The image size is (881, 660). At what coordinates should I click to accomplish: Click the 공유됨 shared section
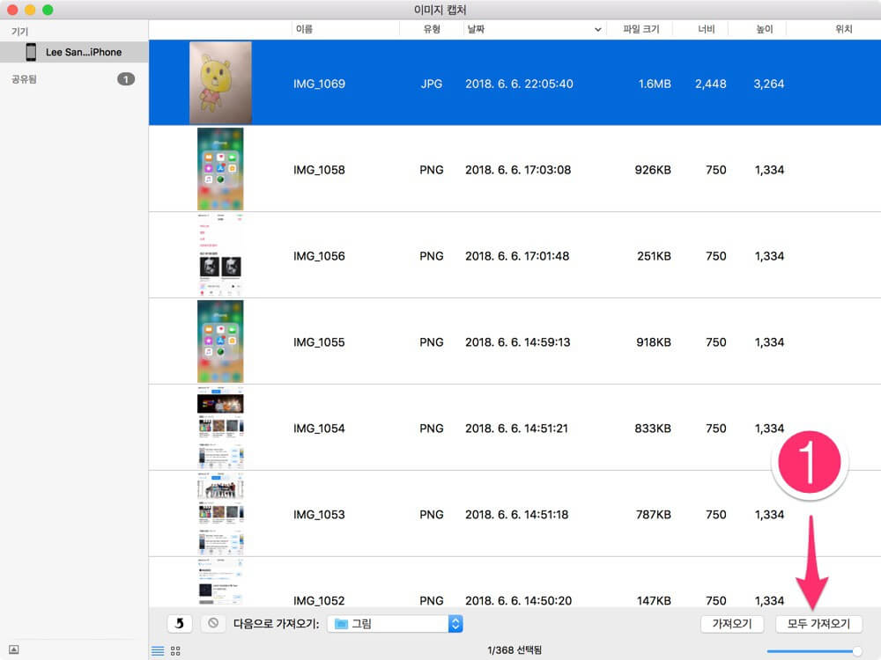click(24, 79)
